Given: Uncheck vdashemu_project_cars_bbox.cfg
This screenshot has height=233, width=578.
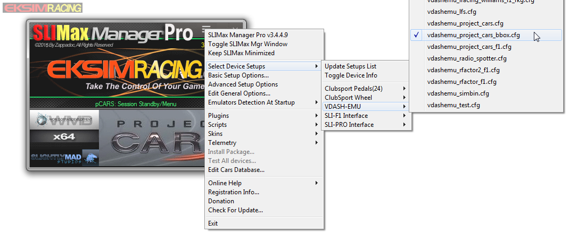Looking at the screenshot, I should pyautogui.click(x=486, y=35).
